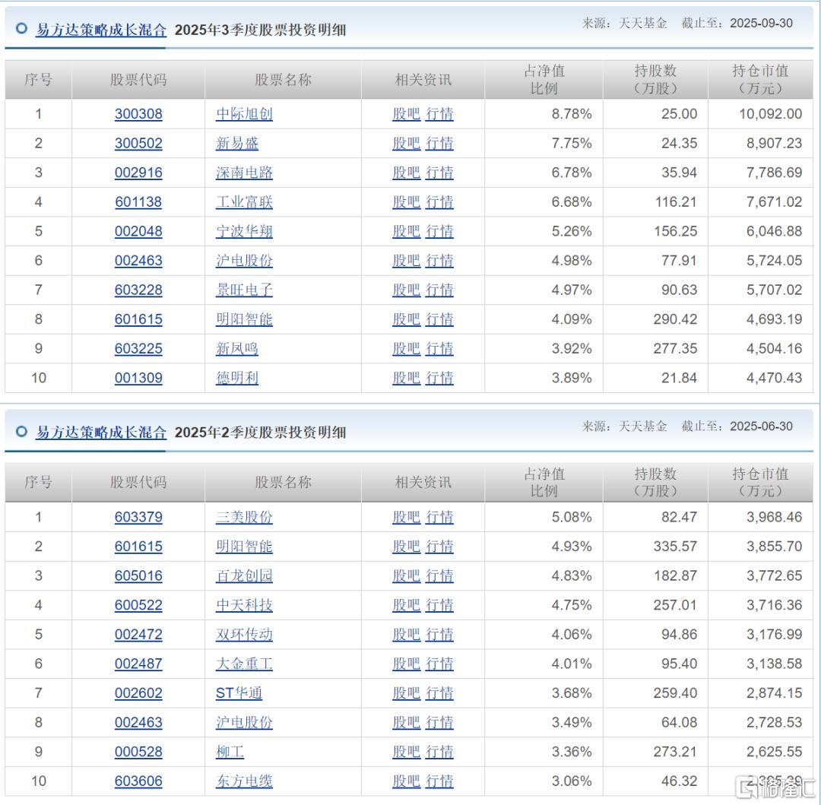Open stock code 300308
Screen dimensions: 821x805
click(138, 114)
